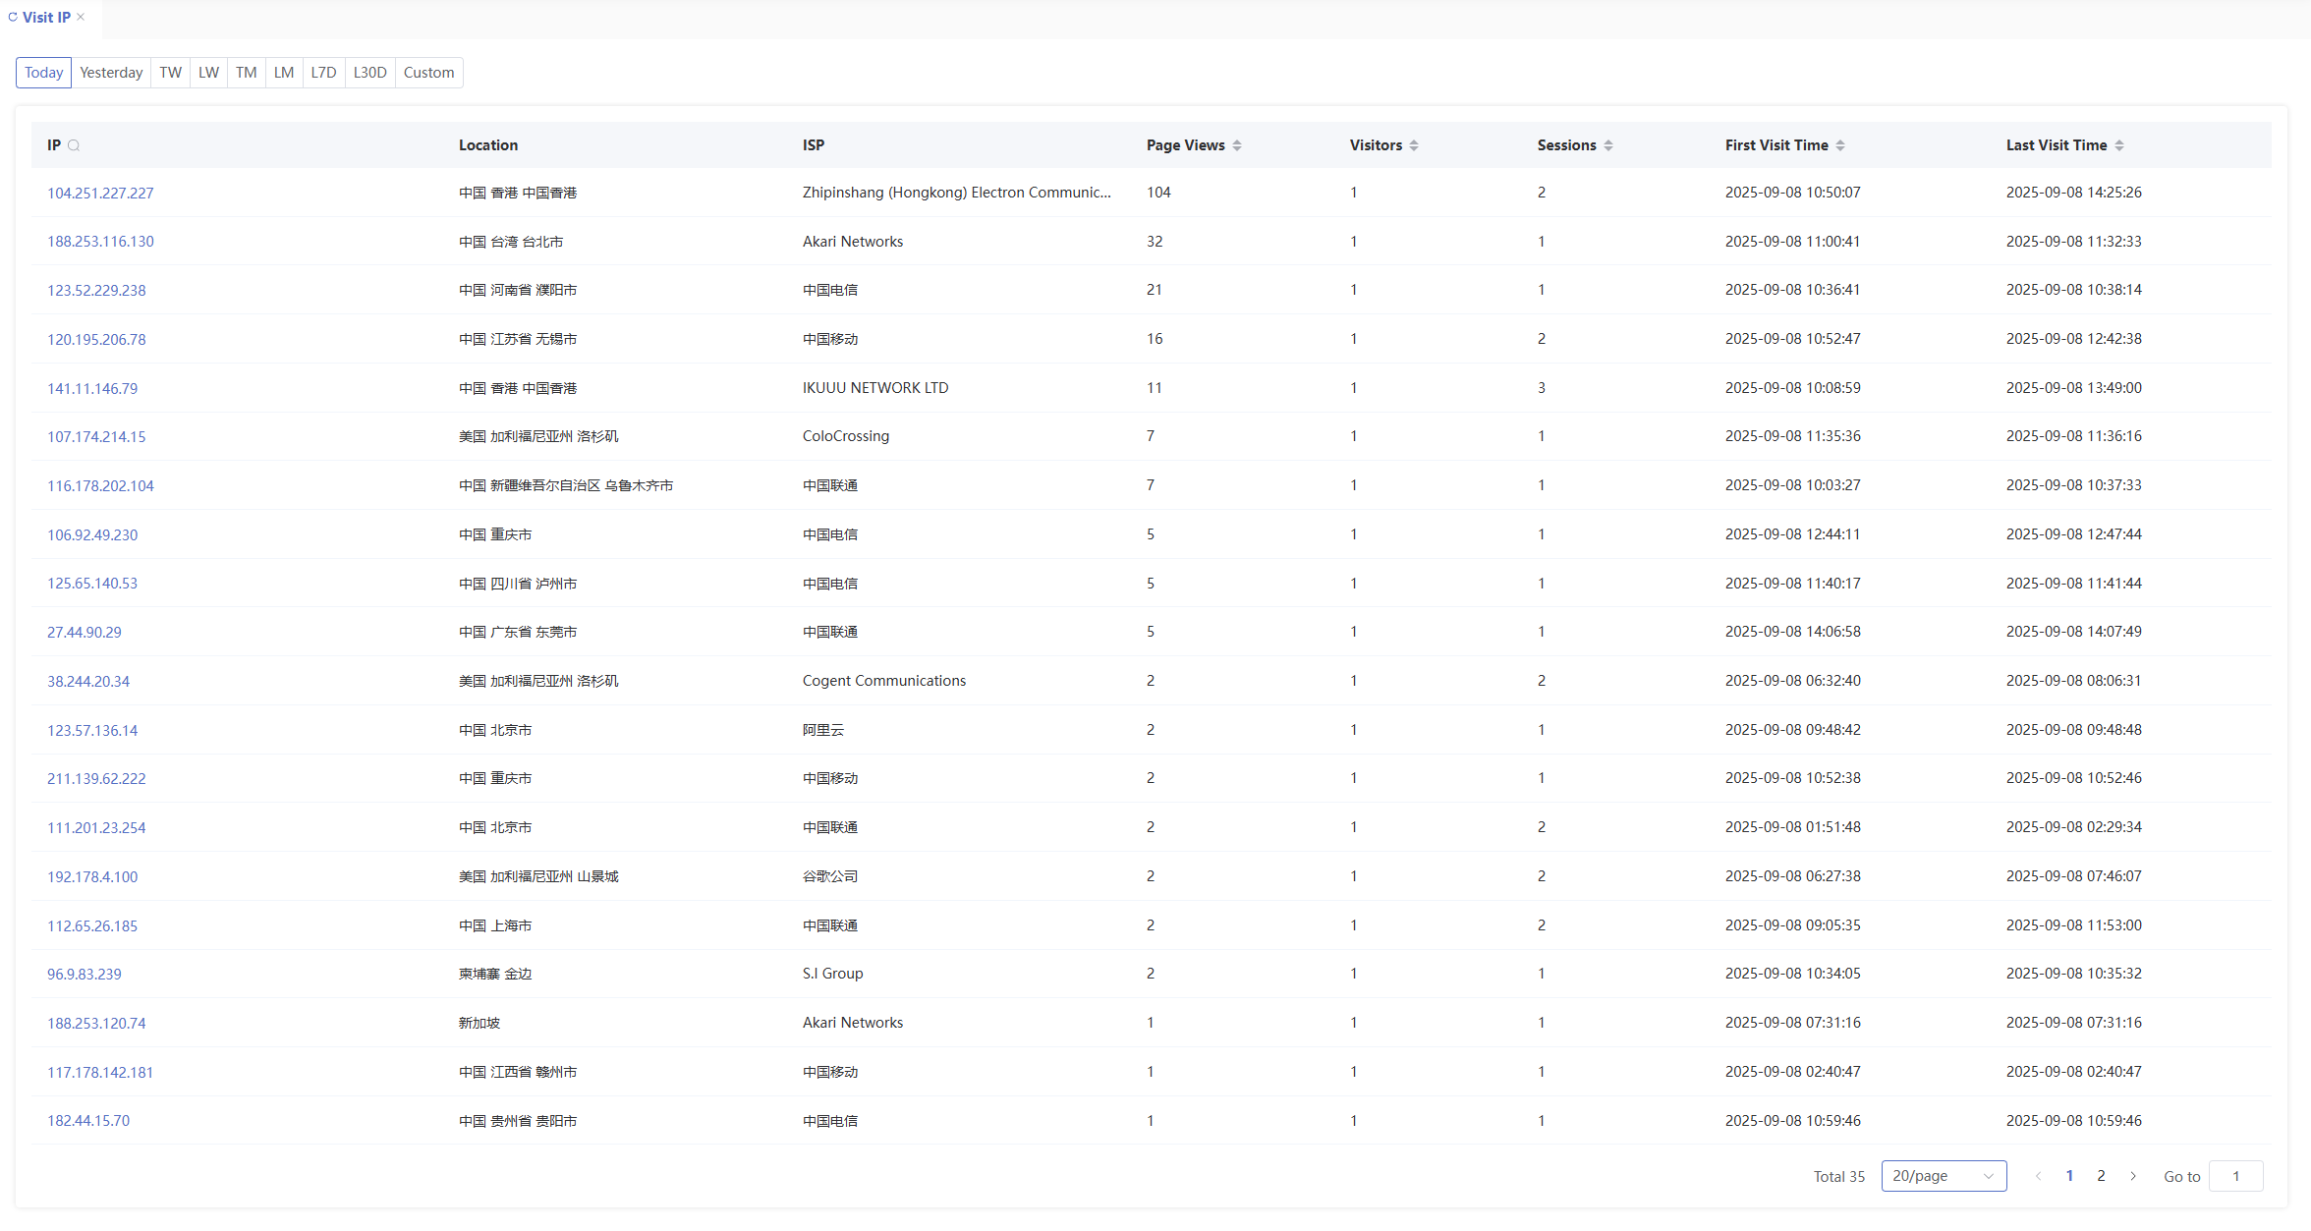This screenshot has height=1231, width=2311.
Task: Sort by Sessions column arrows
Action: pyautogui.click(x=1608, y=145)
